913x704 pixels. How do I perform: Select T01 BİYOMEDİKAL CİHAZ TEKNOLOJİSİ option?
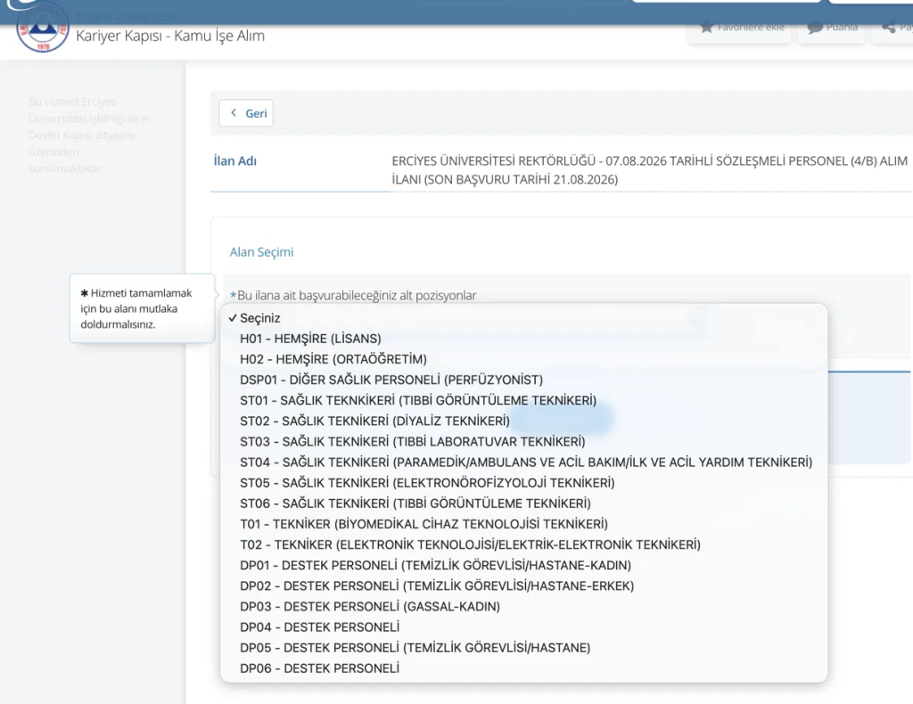523,524
